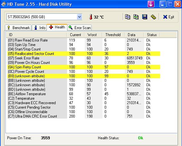Select the (0C) Power Cycle Count row
The image size is (182, 146).
pyautogui.click(x=84, y=72)
